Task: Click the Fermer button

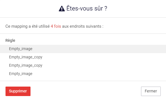Action: 151,91
